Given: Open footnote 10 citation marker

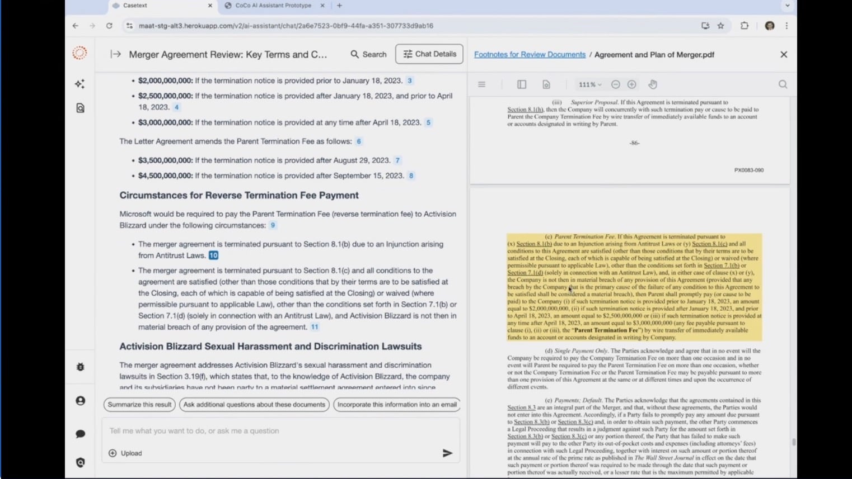Looking at the screenshot, I should [x=213, y=255].
